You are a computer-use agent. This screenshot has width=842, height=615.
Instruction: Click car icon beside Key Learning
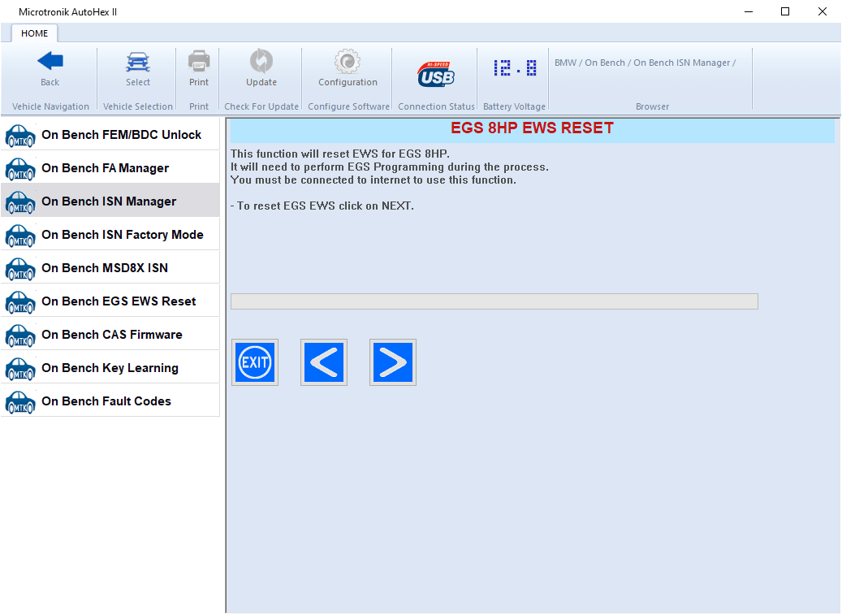pos(20,369)
